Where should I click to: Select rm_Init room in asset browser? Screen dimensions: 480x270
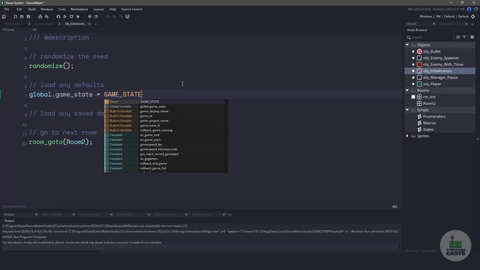429,97
